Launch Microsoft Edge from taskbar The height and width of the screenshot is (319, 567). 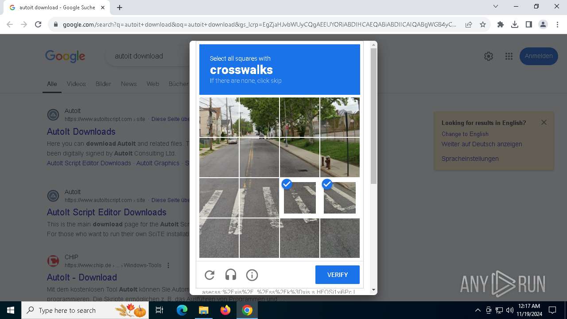tap(182, 310)
